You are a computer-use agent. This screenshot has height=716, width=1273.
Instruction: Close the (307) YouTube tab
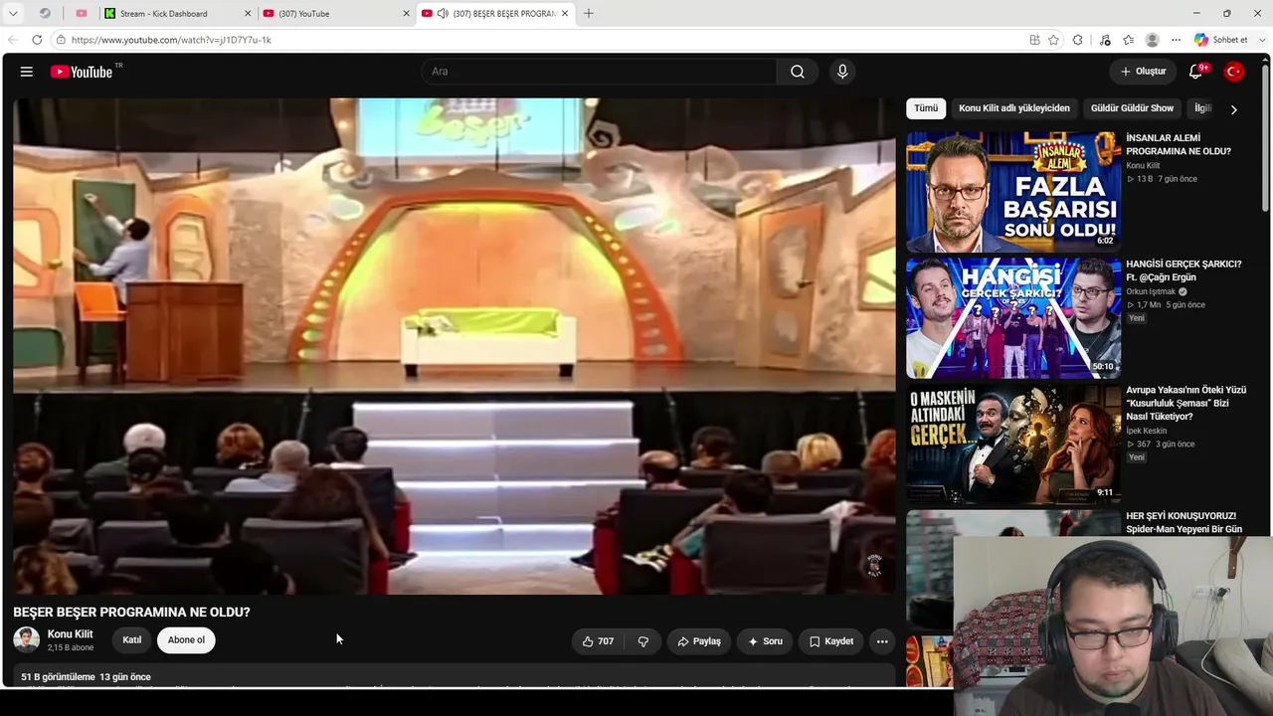coord(406,14)
